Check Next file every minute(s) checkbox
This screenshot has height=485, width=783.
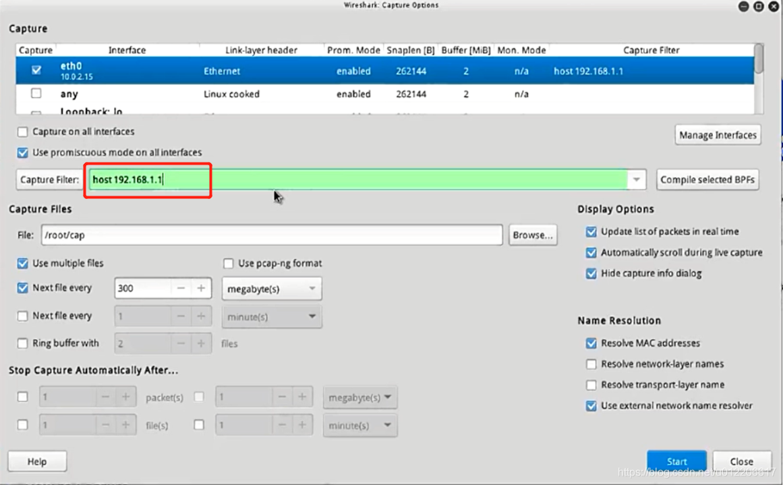[x=22, y=316]
